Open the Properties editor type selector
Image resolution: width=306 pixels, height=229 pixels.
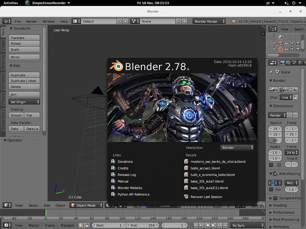click(x=273, y=63)
